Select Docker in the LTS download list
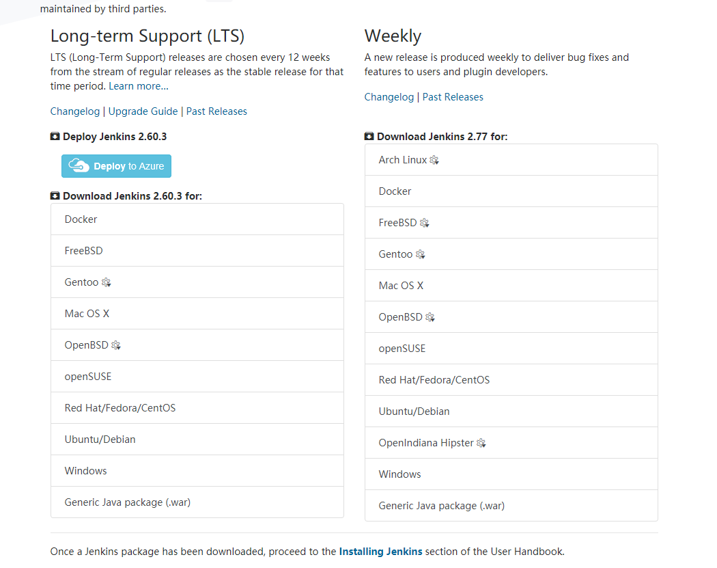Screen dimensions: 717x568 81,219
